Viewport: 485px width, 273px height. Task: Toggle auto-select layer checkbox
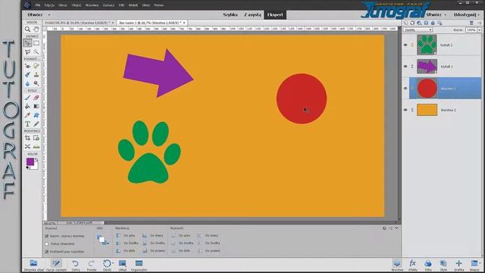coord(47,236)
